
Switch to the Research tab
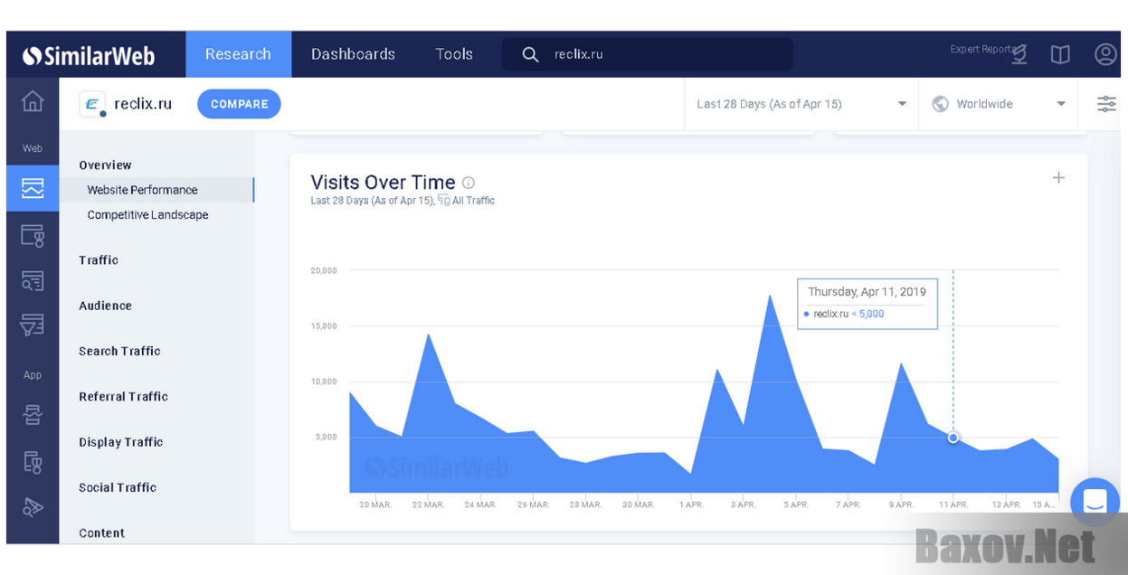pyautogui.click(x=238, y=54)
